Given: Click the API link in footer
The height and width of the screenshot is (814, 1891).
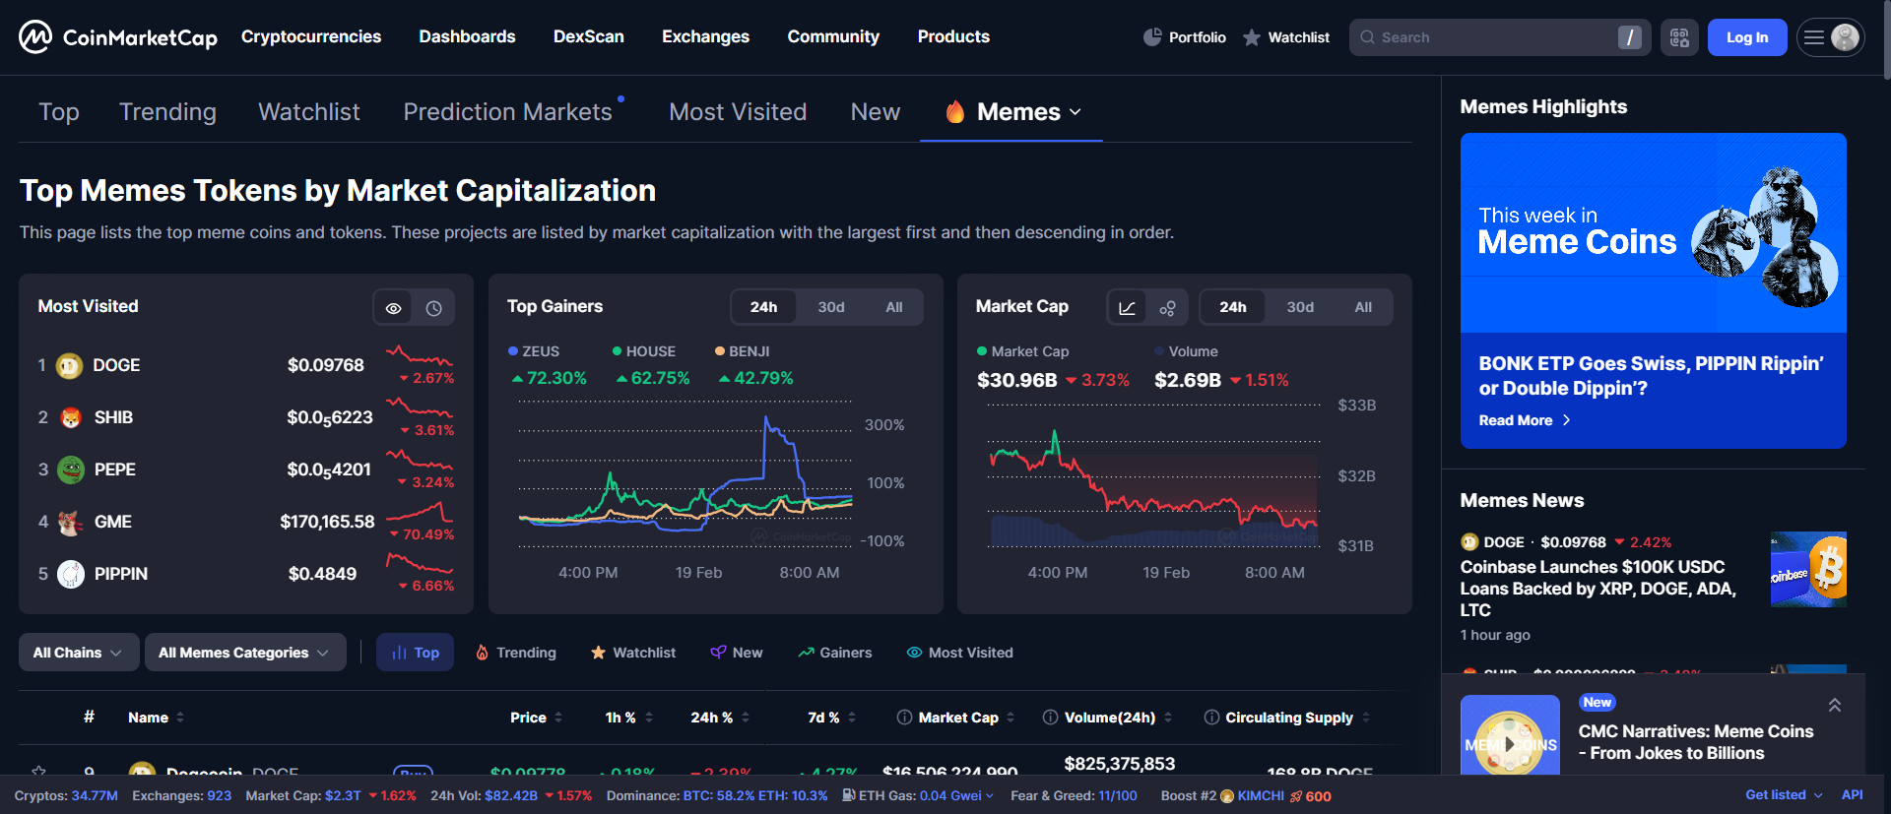Looking at the screenshot, I should (1853, 795).
